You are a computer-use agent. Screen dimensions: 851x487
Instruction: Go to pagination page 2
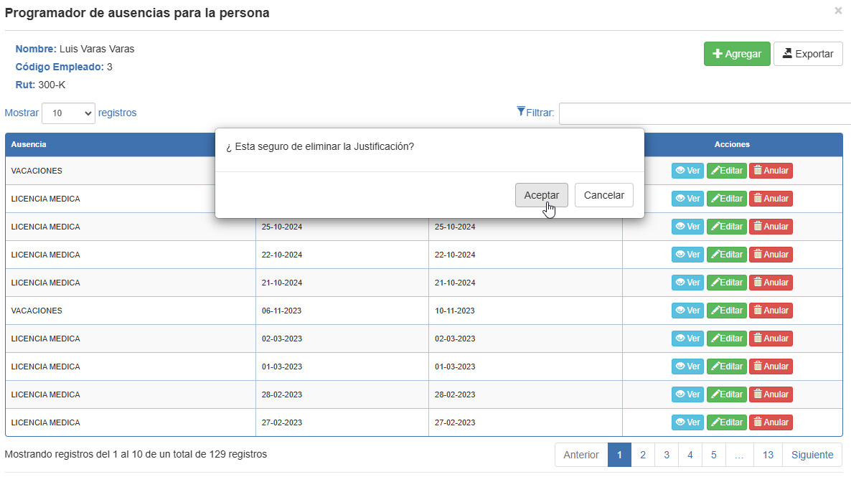(x=643, y=455)
